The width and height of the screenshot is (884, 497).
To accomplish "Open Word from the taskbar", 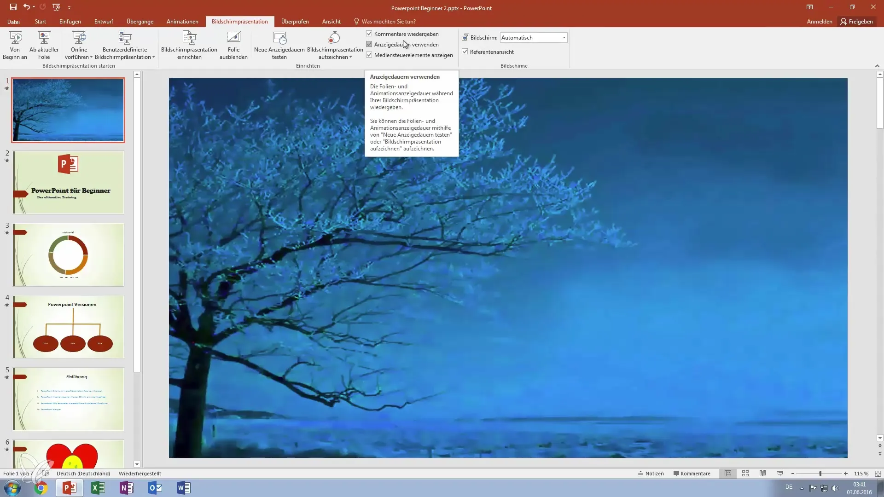I will click(x=184, y=488).
